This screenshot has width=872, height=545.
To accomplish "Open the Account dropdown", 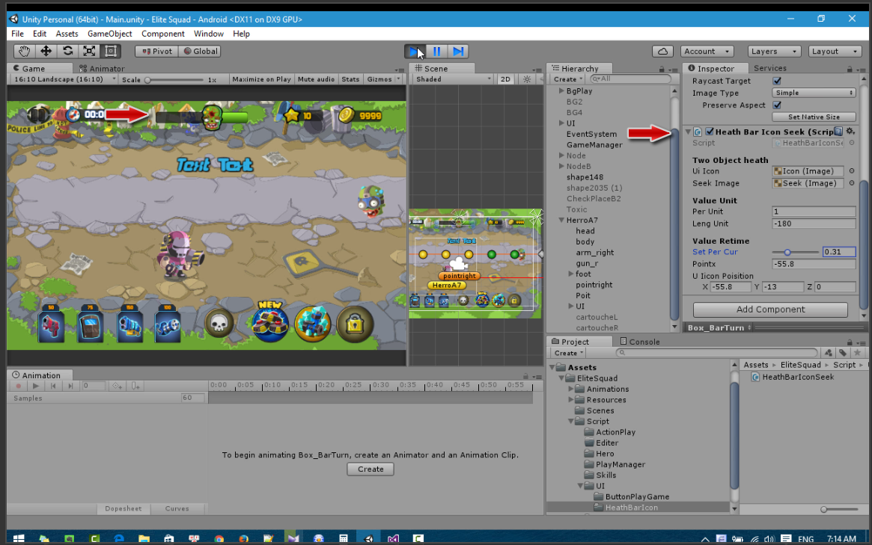I will (x=707, y=51).
